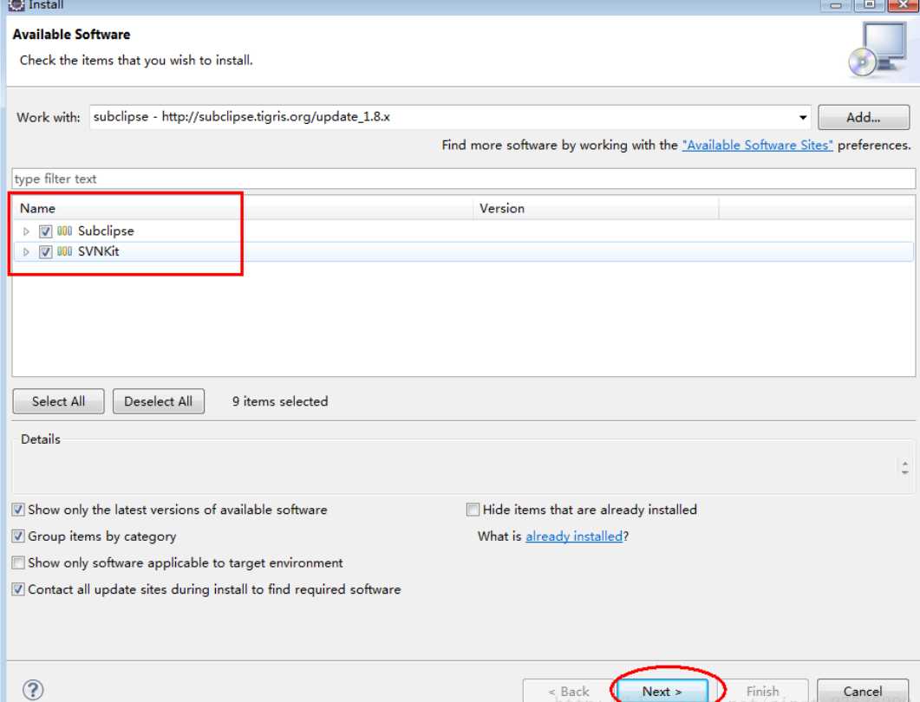Enable Show only software applicable to target environment
Screen dimensions: 920x702
pos(18,562)
